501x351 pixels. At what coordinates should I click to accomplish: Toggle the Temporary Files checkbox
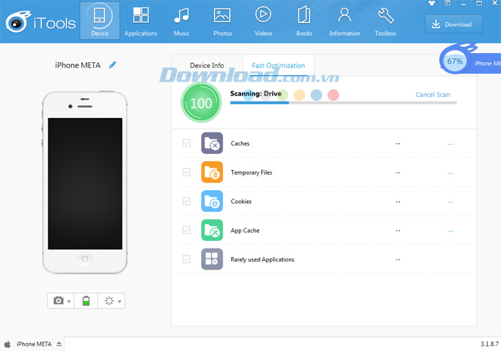click(x=186, y=172)
